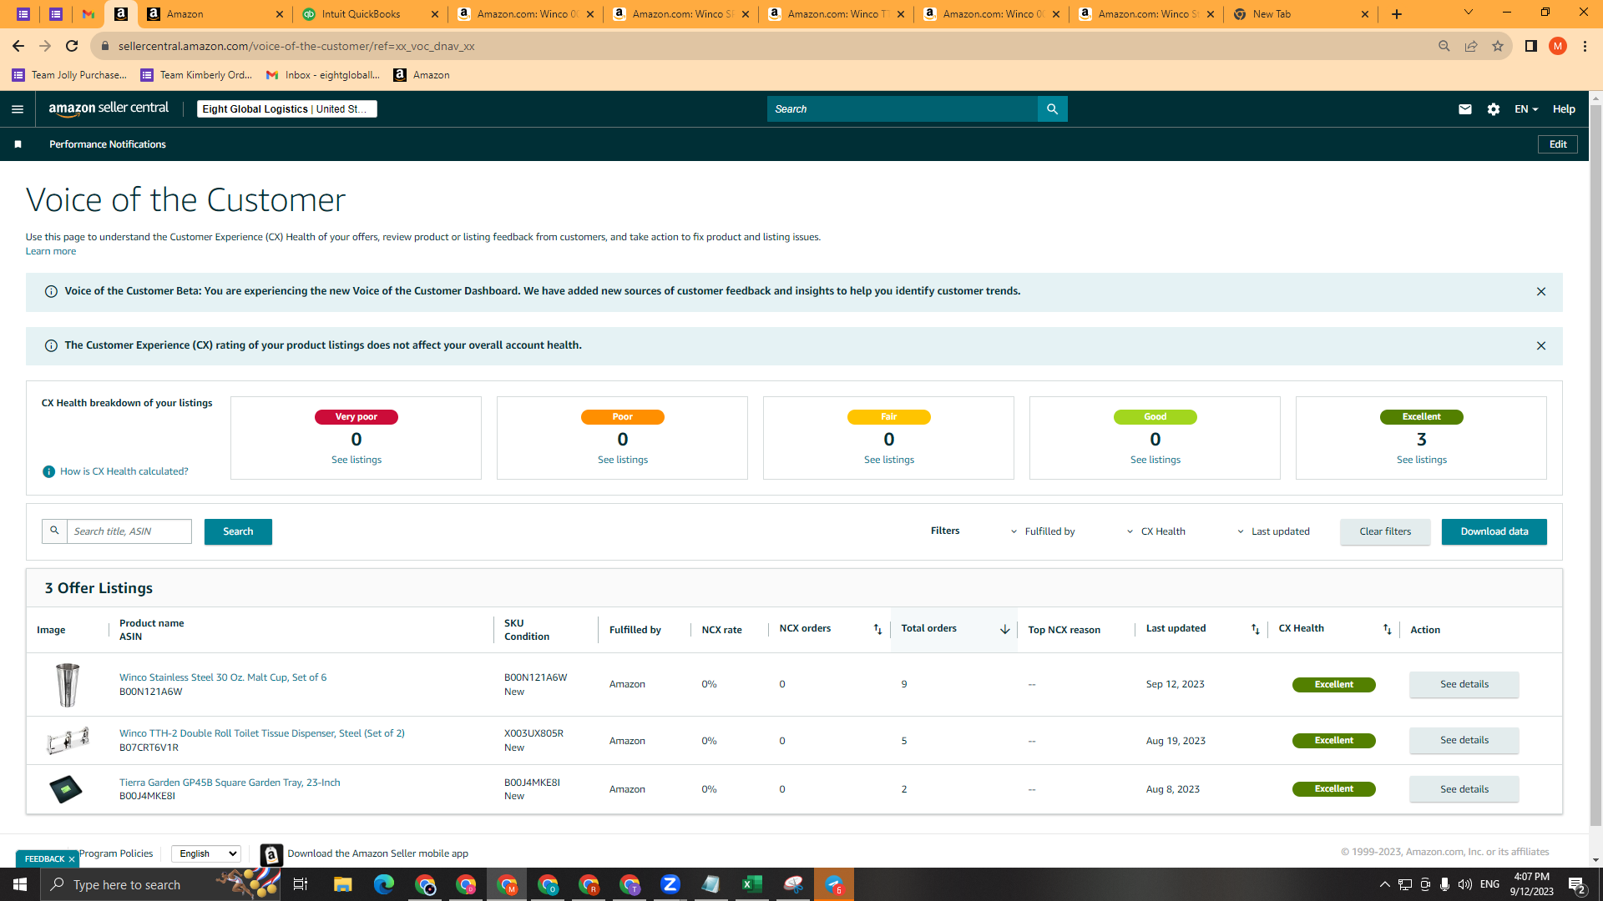Image resolution: width=1603 pixels, height=901 pixels.
Task: Click See details for Tierra Garden Tray
Action: coord(1464,789)
